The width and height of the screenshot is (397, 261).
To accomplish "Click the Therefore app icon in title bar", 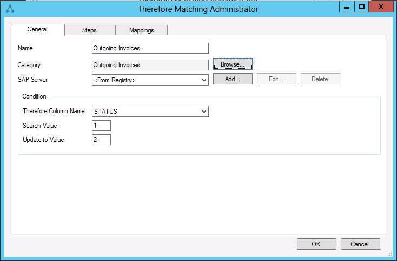I will coord(9,9).
